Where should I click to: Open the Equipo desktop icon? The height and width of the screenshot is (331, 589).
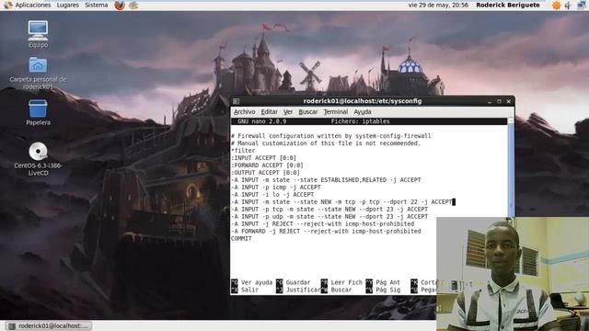(38, 30)
